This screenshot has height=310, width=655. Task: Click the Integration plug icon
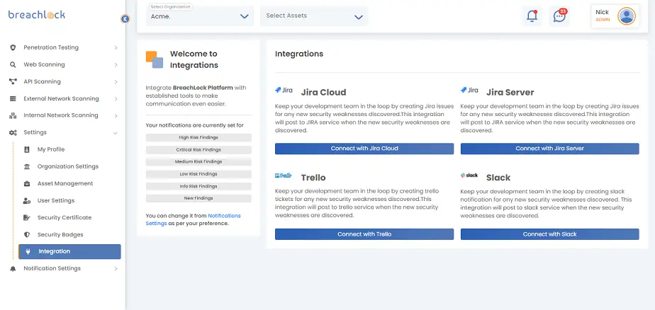[x=28, y=251]
